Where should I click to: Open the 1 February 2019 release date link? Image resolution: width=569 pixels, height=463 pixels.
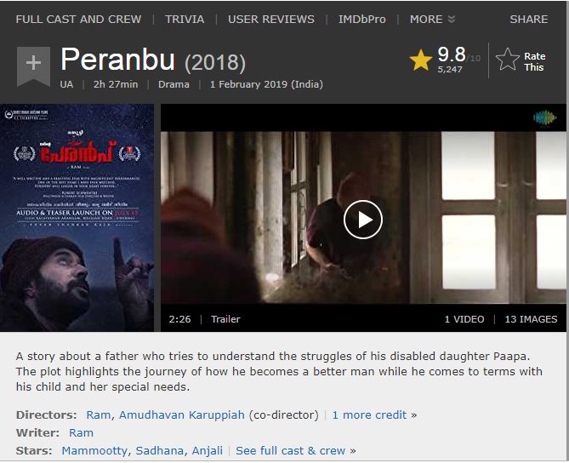tap(266, 84)
